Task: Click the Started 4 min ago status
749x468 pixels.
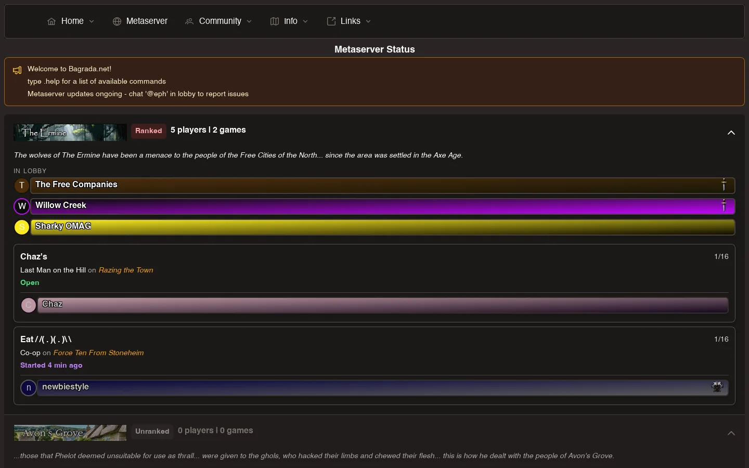Action: pyautogui.click(x=51, y=365)
